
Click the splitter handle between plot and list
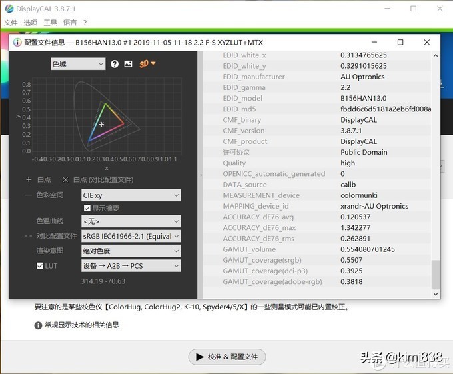tap(201, 175)
